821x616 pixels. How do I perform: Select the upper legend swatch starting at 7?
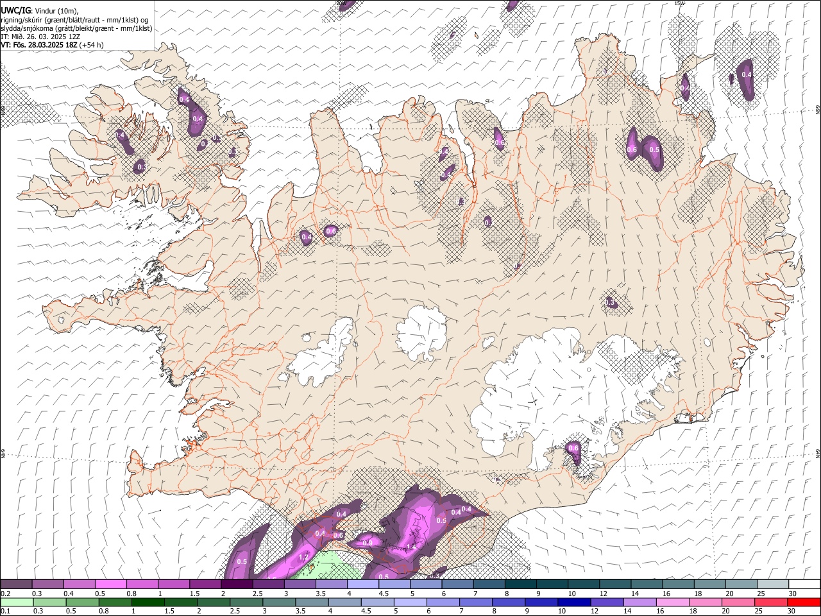489,585
